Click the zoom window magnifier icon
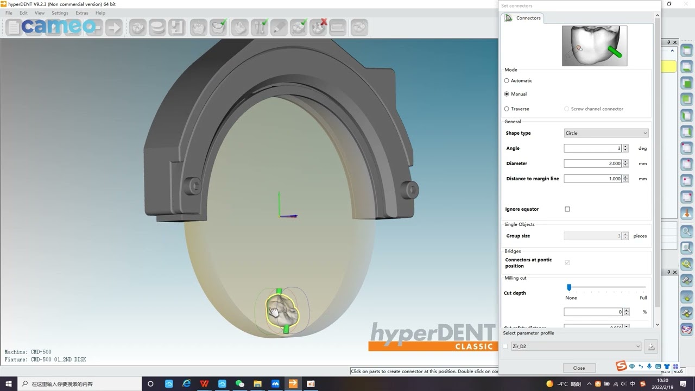Viewport: 695px width, 391px height. coord(687,248)
